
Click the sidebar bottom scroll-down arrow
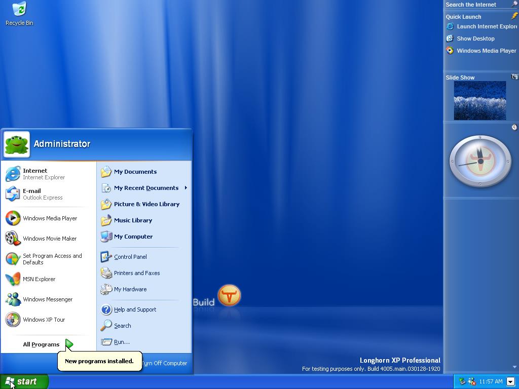pos(514,367)
